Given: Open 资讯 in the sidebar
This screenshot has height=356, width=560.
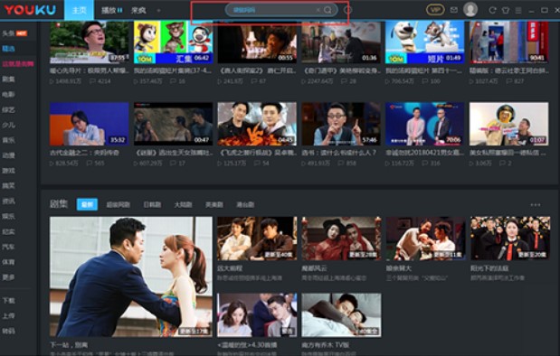Looking at the screenshot, I should 8,201.
